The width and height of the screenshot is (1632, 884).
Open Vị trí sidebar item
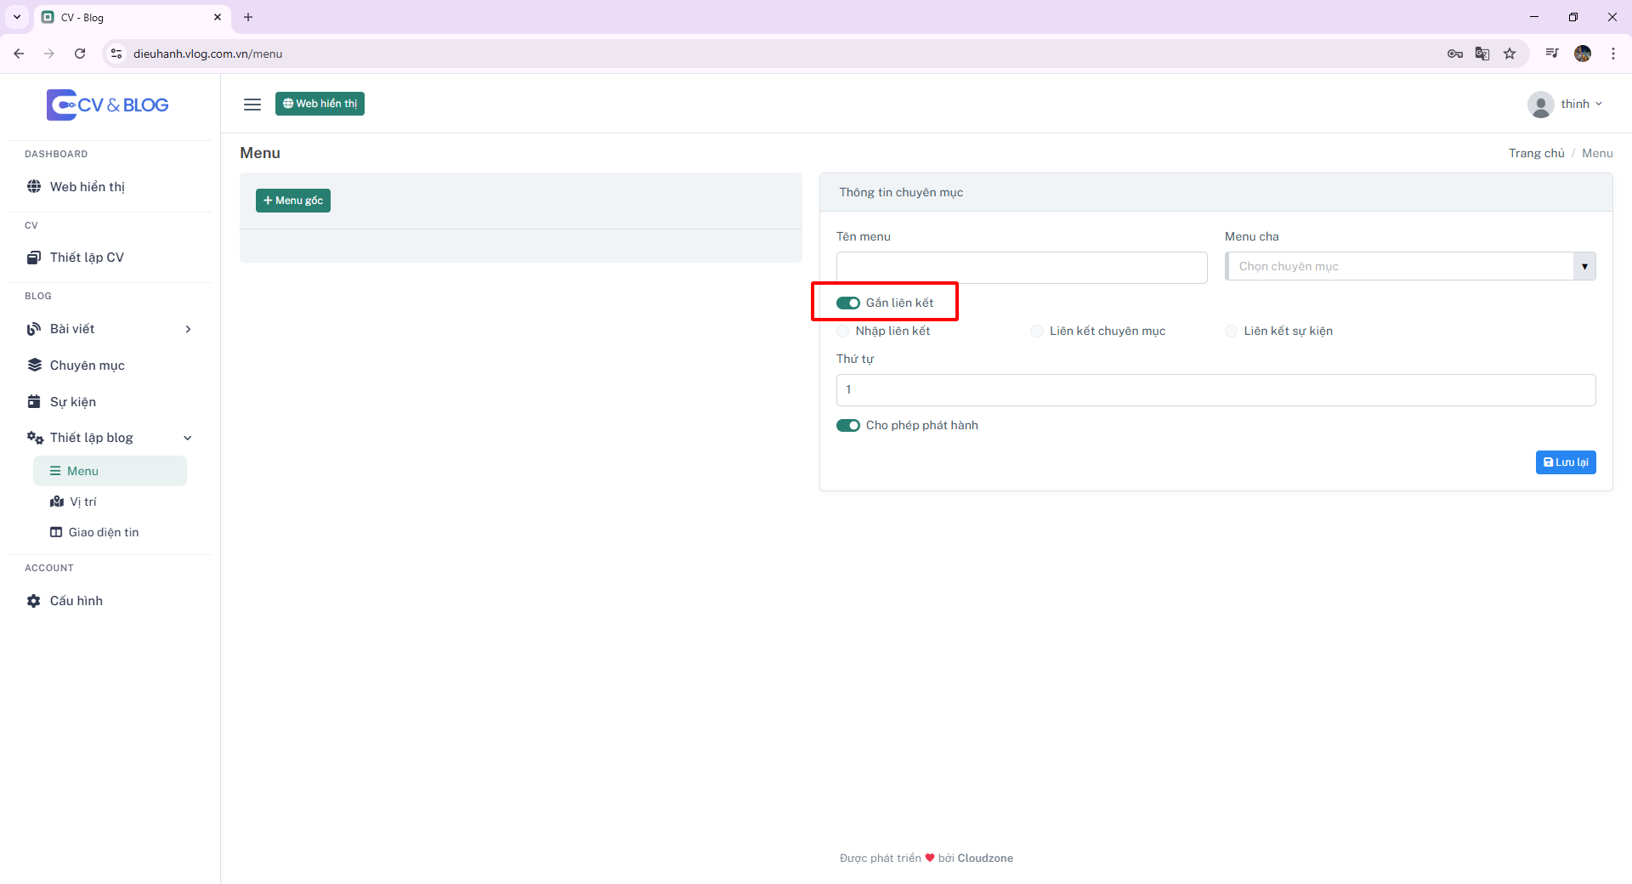pos(110,501)
